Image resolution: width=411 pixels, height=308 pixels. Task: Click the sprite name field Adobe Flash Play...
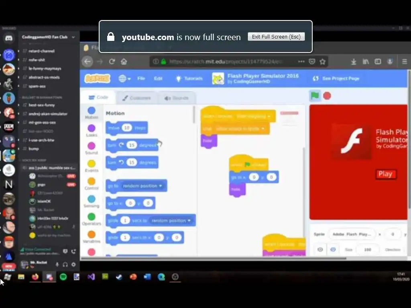point(352,234)
